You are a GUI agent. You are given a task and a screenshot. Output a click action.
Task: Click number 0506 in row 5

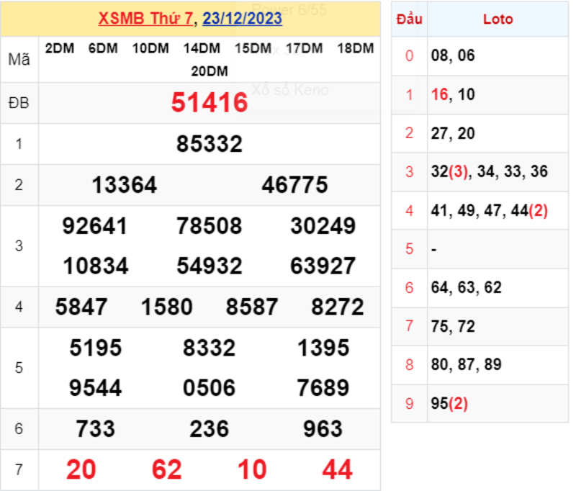click(x=208, y=387)
